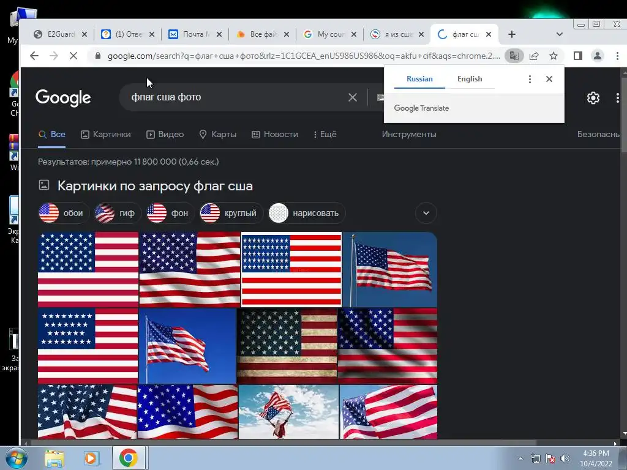Close the я из сша tab
This screenshot has width=627, height=470.
[421, 34]
